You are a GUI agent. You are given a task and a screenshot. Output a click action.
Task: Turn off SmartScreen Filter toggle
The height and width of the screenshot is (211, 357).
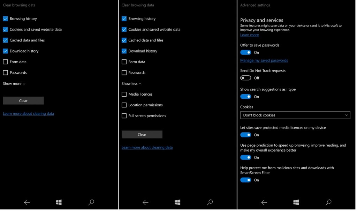pos(246,180)
